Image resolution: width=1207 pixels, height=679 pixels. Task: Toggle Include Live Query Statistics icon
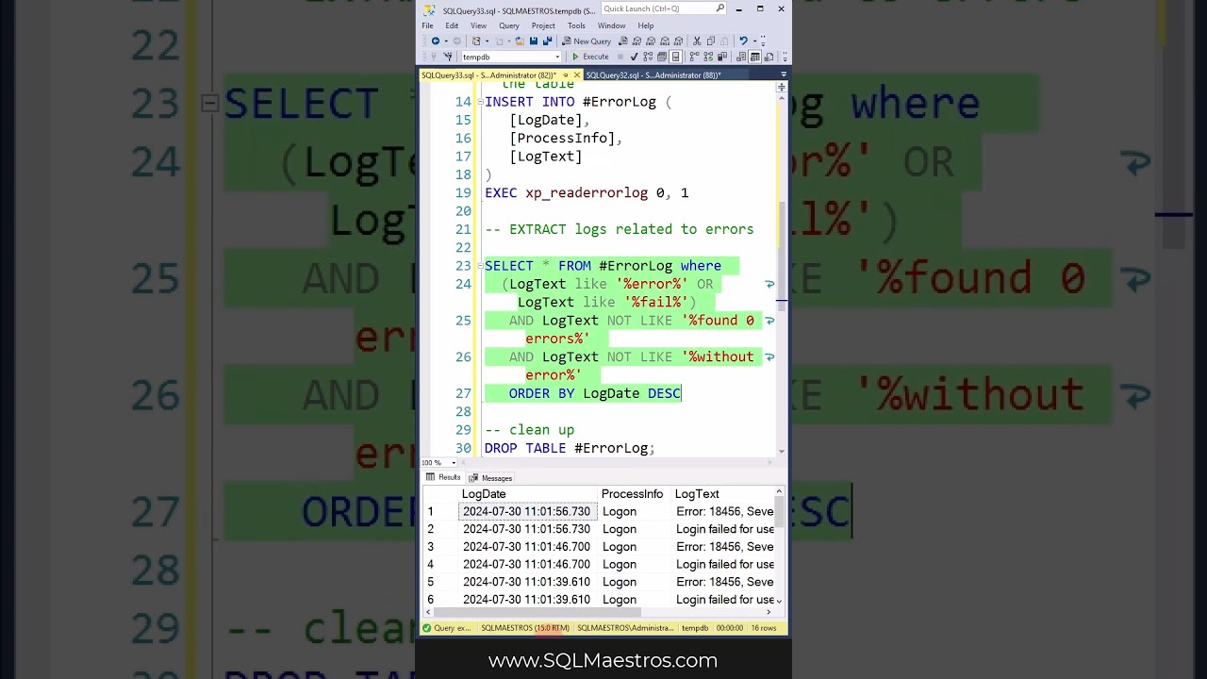(x=708, y=57)
